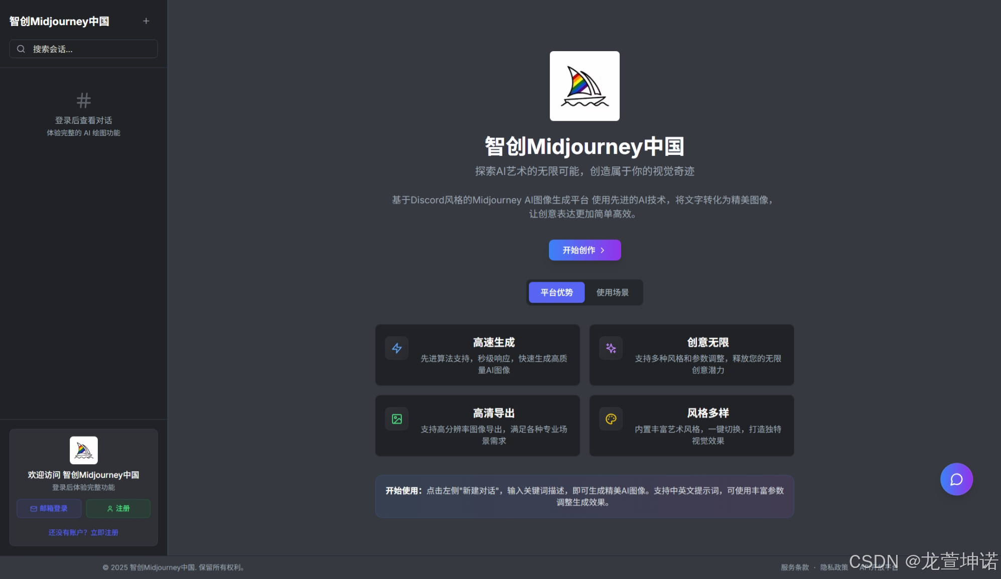Click the hash icon above 登录后查看对话

click(84, 101)
